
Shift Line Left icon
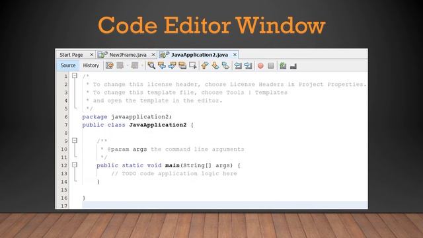pyautogui.click(x=238, y=65)
